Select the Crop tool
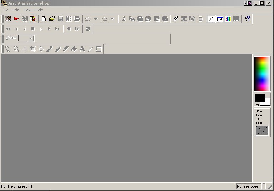The width and height of the screenshot is (274, 191). 33,49
